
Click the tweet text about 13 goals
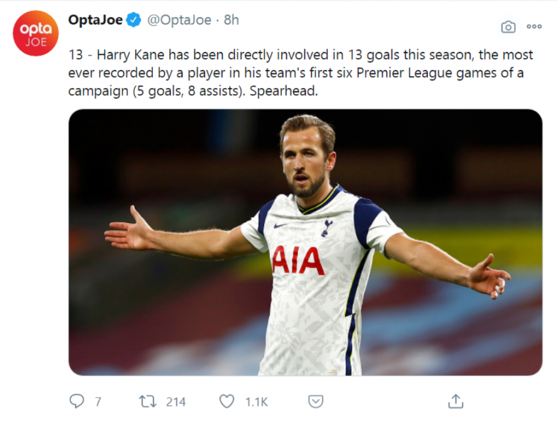point(301,72)
